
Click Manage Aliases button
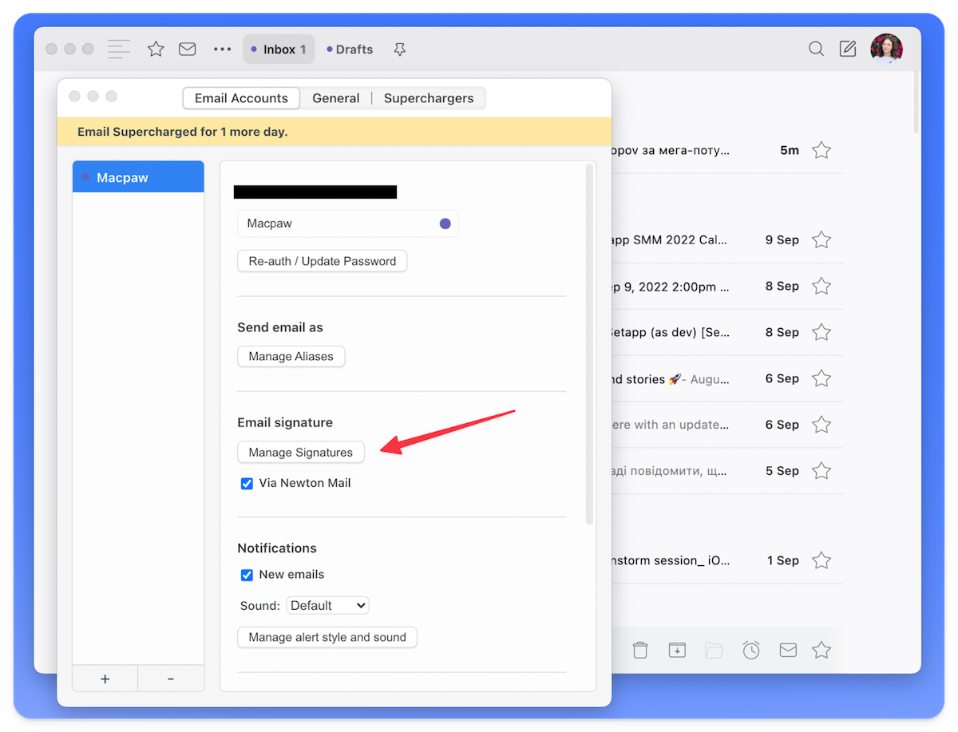pos(291,356)
